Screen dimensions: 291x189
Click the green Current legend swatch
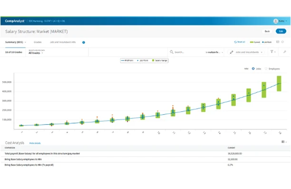pyautogui.click(x=252, y=42)
